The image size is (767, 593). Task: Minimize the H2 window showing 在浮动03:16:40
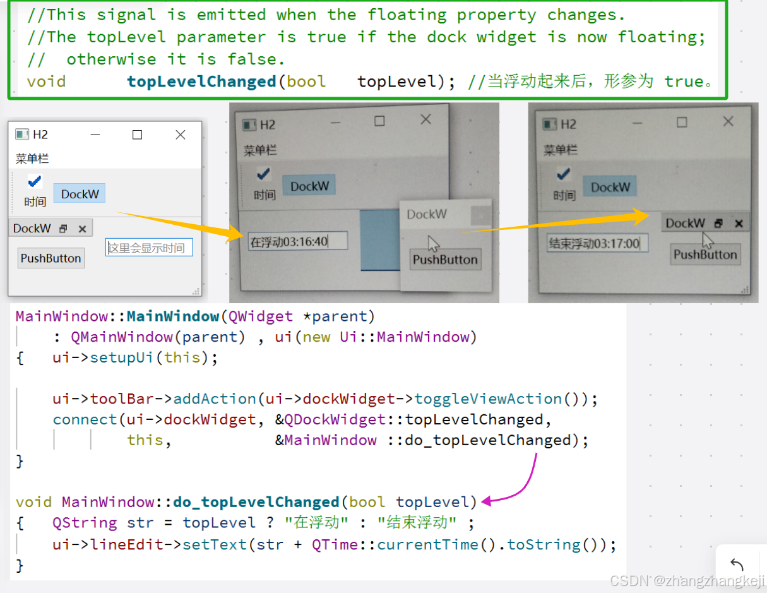pyautogui.click(x=336, y=122)
